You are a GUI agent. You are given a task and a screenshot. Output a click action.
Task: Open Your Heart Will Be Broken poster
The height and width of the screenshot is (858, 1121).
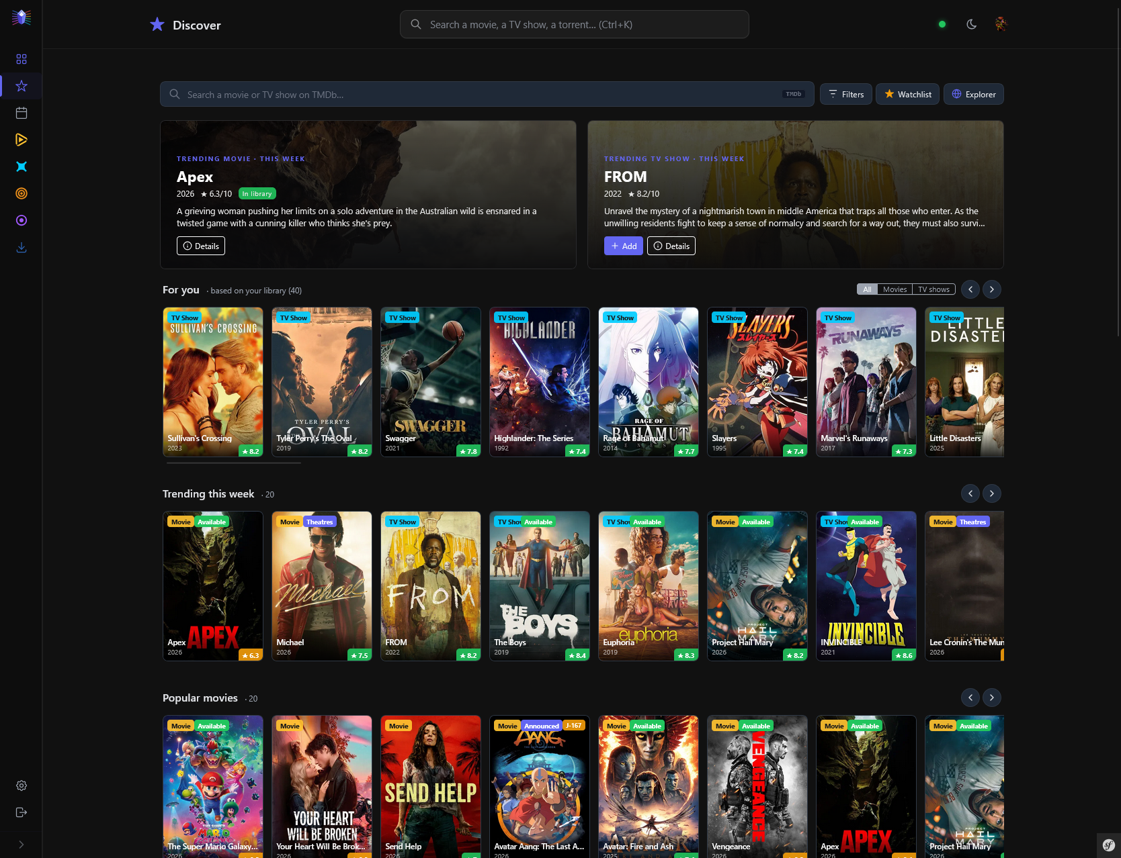[322, 787]
